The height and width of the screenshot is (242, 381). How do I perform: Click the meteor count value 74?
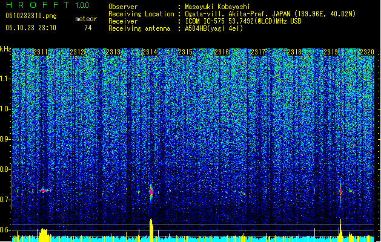click(x=88, y=28)
